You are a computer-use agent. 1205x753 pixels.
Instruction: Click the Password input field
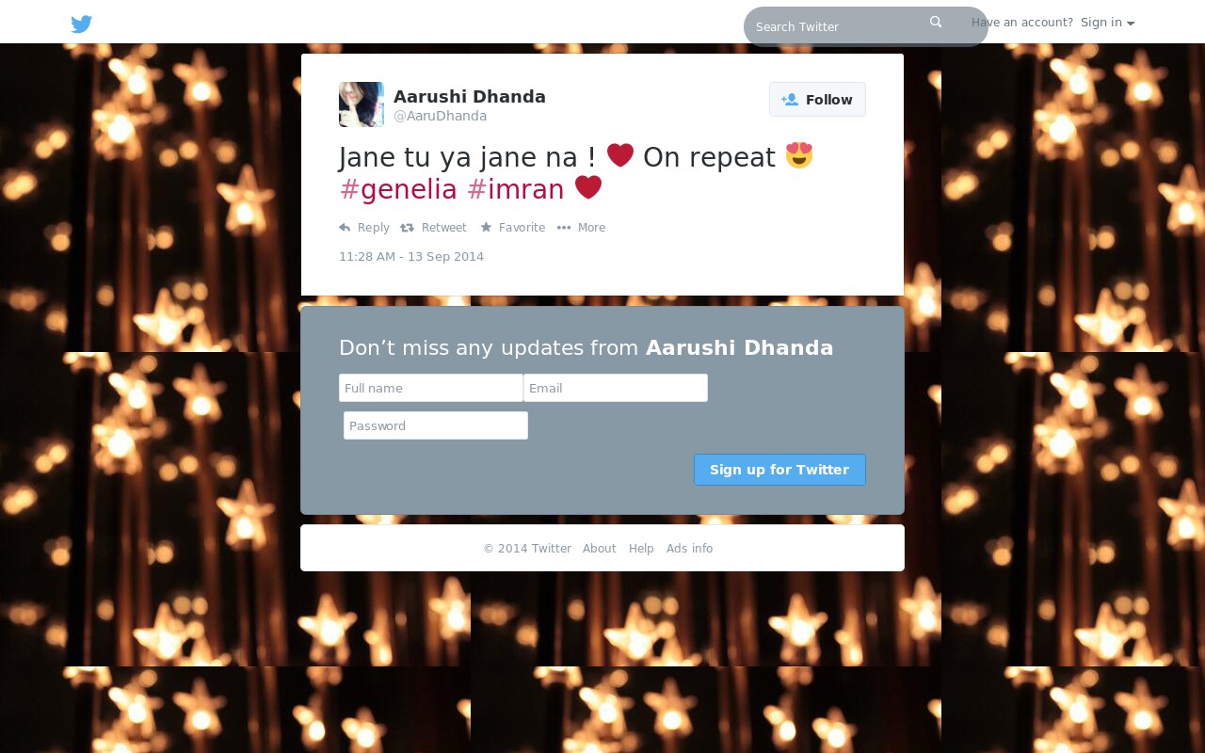click(x=436, y=425)
